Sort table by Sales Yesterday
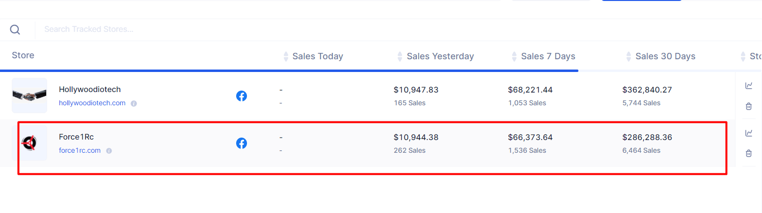Screen dimensions: 762x213 coord(440,56)
